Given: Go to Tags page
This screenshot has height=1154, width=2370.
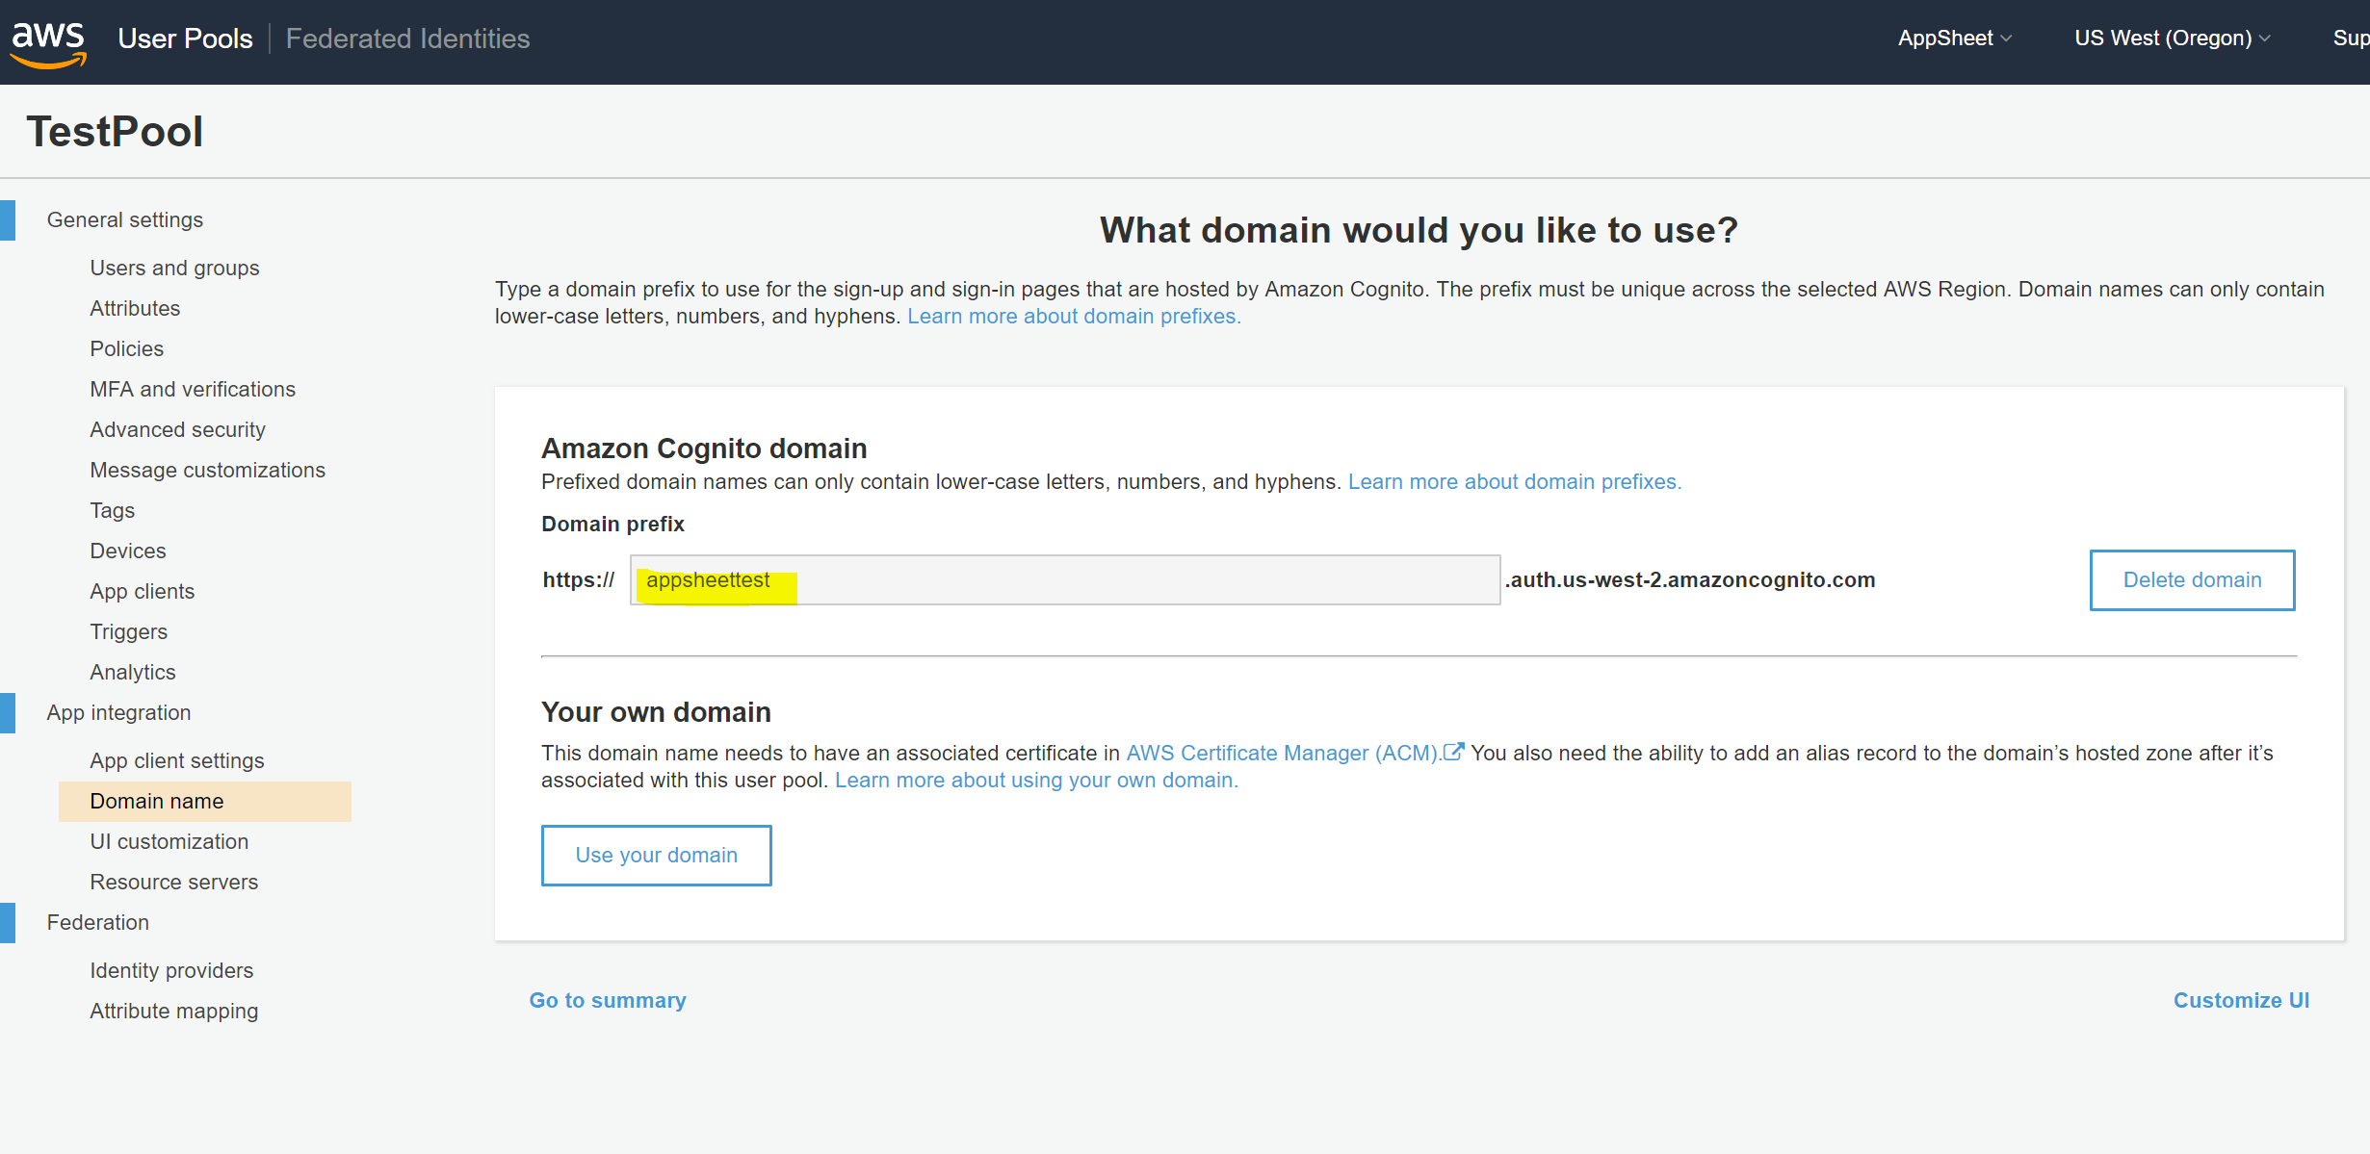Looking at the screenshot, I should pyautogui.click(x=112, y=510).
